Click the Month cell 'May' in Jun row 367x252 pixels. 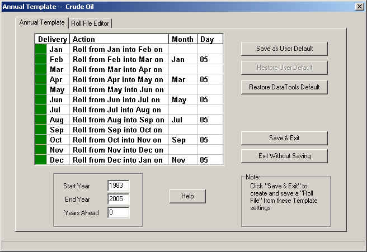[183, 99]
